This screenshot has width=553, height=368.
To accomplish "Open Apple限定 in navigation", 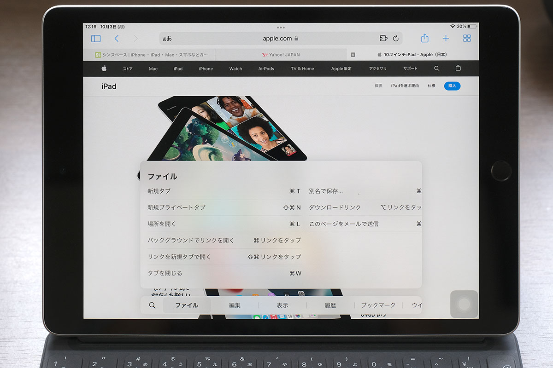I will pos(341,69).
